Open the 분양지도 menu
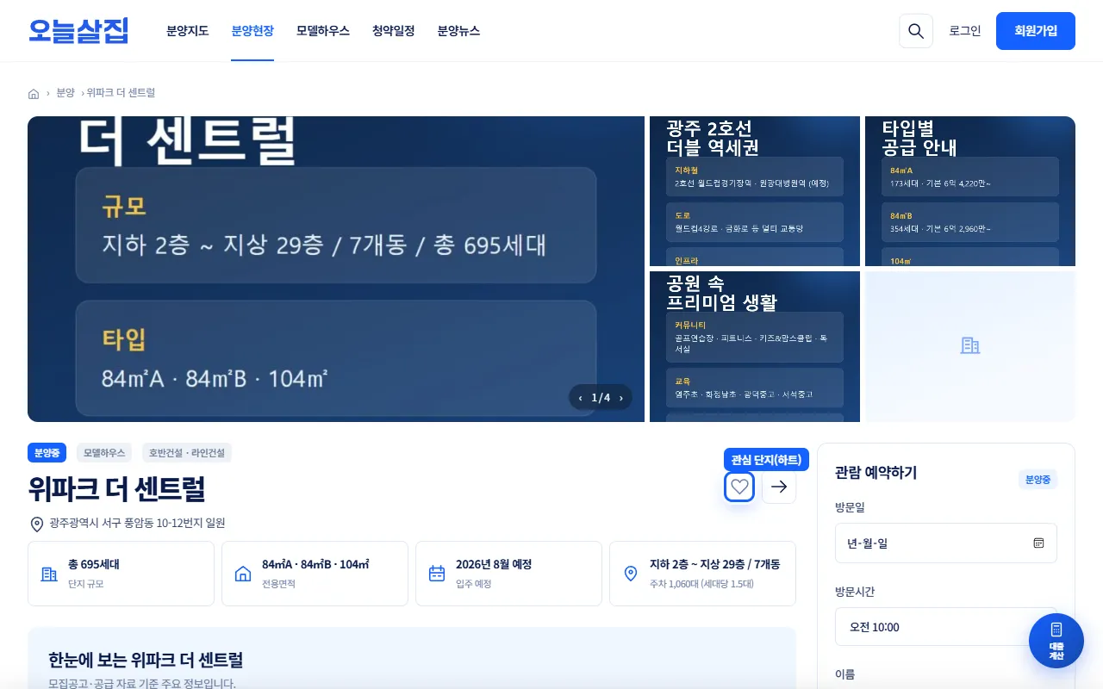Viewport: 1103px width, 689px height. tap(188, 31)
